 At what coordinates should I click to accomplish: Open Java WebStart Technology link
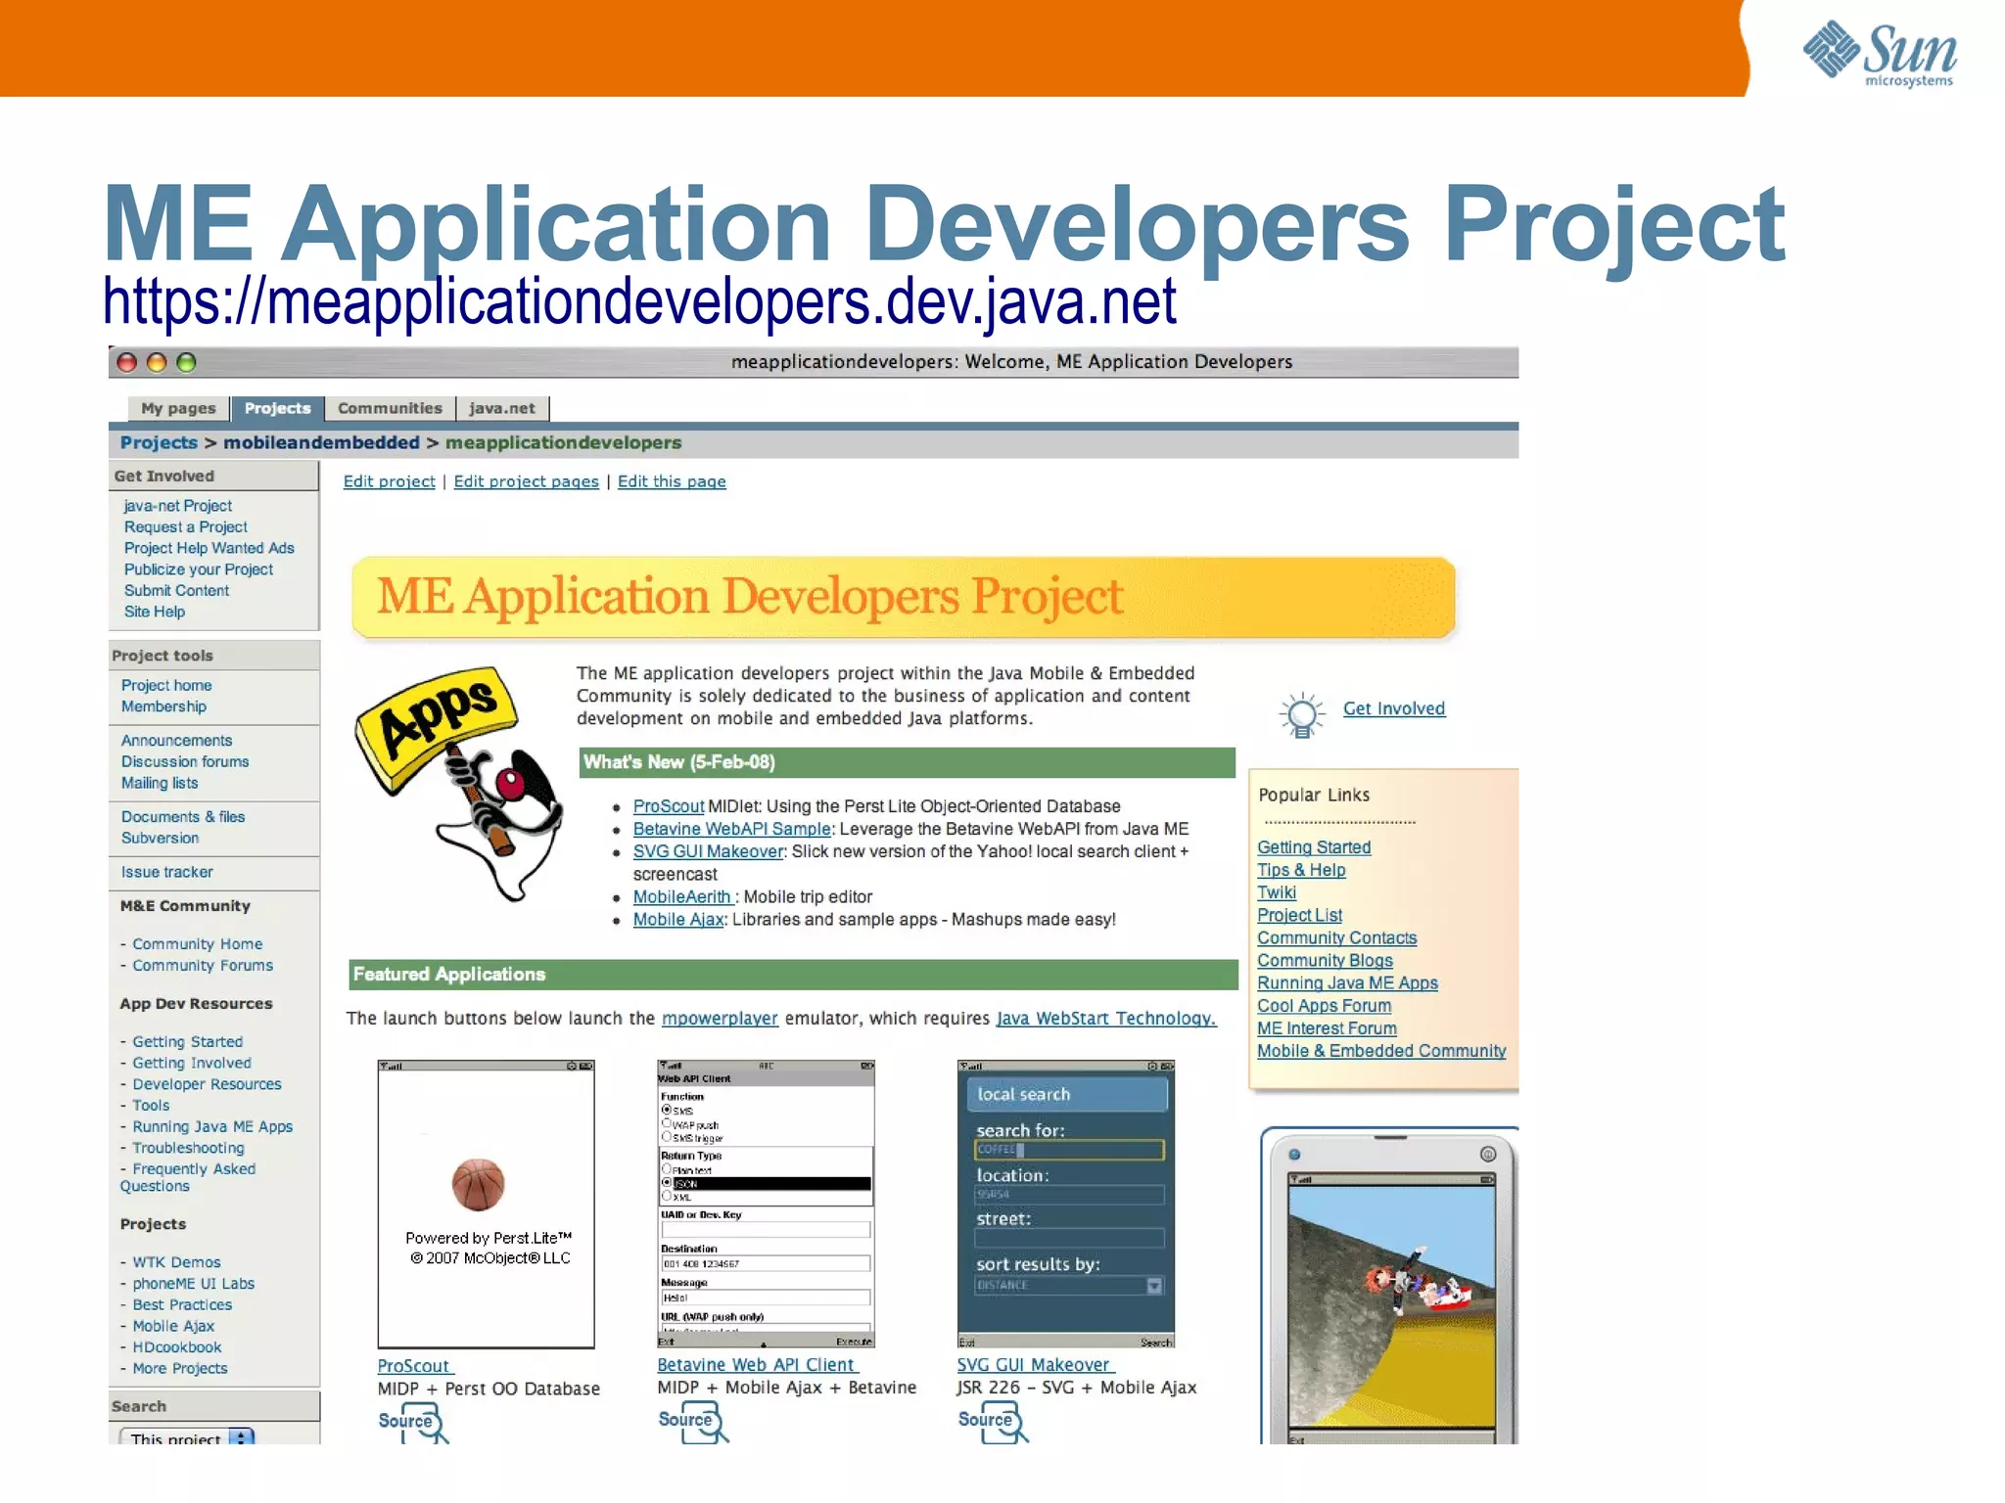pos(1105,1019)
